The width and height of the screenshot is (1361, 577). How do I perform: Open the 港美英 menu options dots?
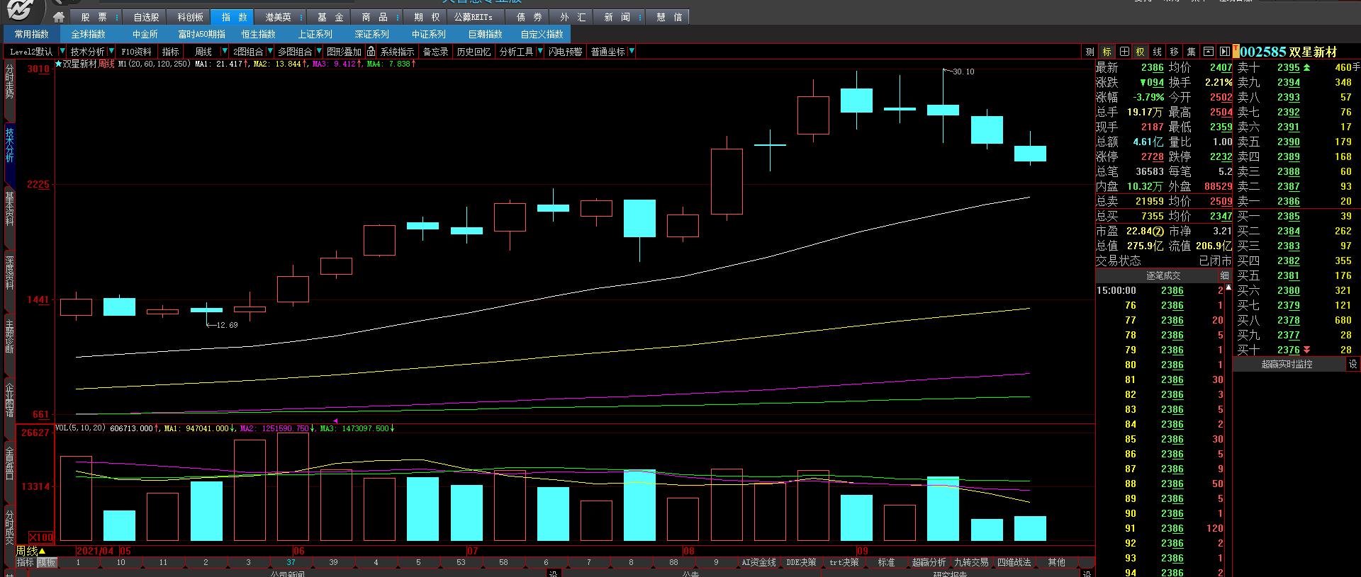click(301, 17)
